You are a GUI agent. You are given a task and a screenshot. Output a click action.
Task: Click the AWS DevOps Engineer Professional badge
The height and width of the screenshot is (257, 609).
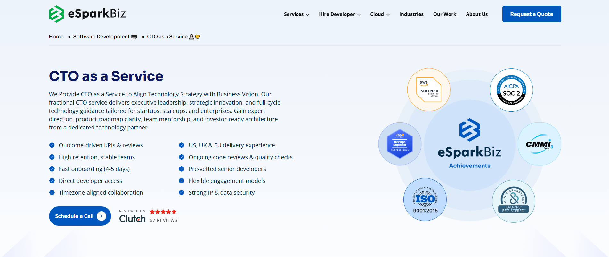400,144
